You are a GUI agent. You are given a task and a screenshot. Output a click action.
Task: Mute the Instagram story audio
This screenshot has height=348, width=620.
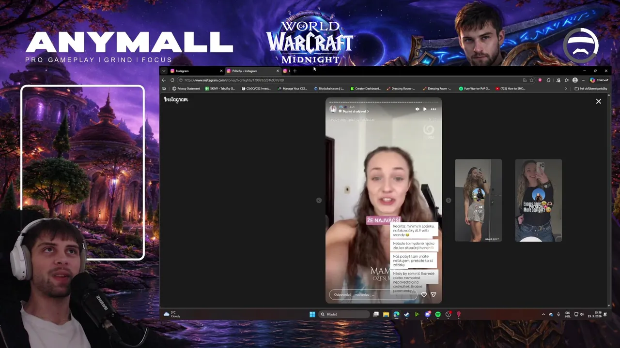417,109
